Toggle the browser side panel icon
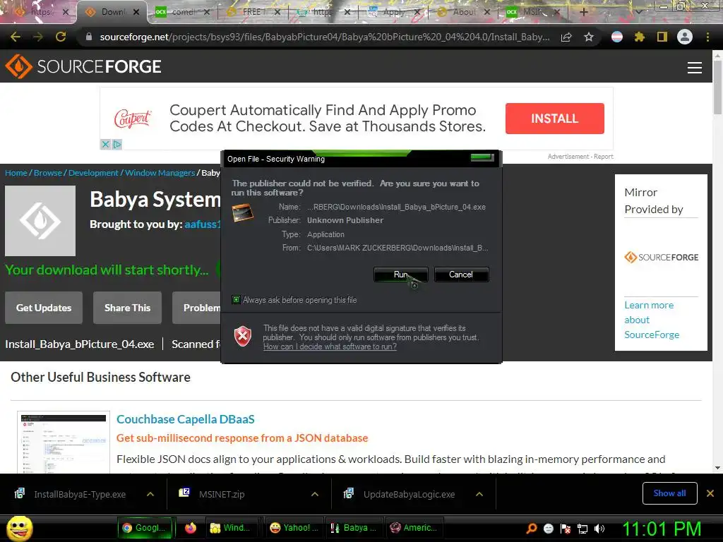This screenshot has height=542, width=723. 662,37
